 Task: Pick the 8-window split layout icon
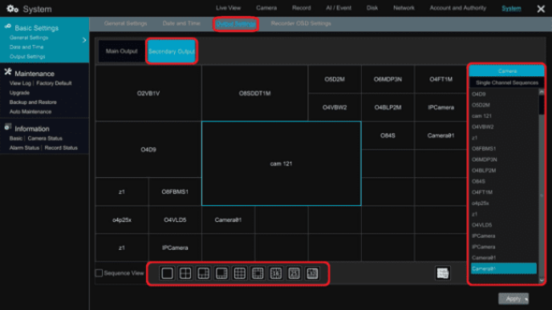(221, 273)
